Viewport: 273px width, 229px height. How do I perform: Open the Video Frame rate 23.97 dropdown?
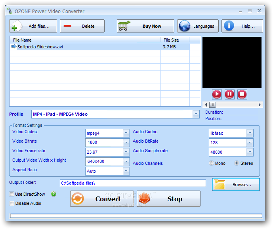click(126, 152)
